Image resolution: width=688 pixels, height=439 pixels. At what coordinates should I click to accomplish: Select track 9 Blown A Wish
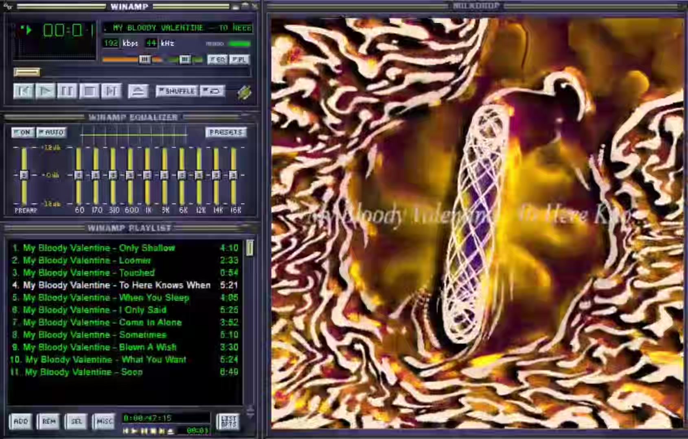point(125,347)
